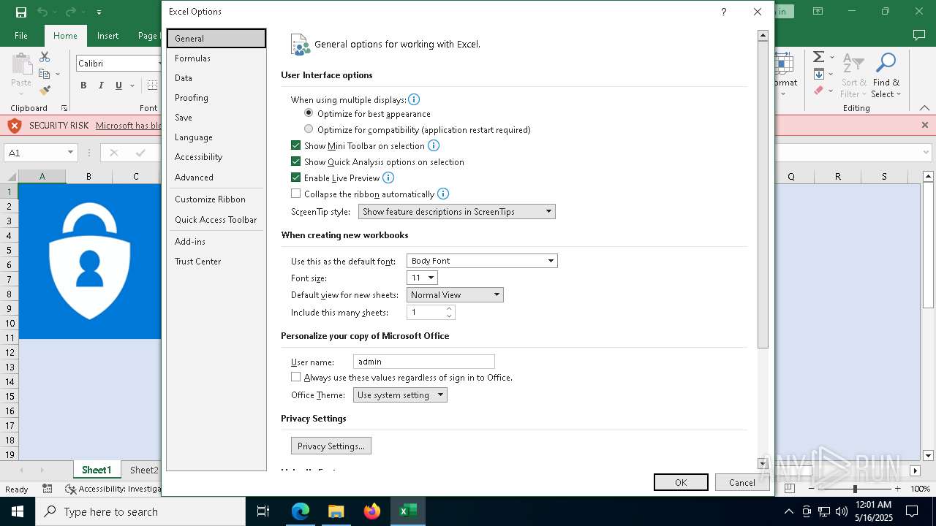Uncheck Show Quick Analysis options on selection

[x=295, y=161]
